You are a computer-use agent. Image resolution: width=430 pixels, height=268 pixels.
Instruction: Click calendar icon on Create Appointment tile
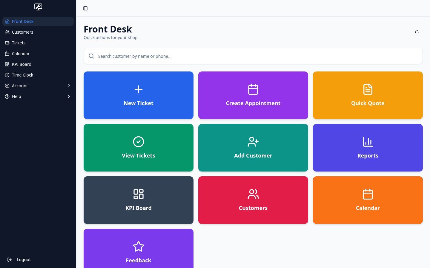pos(253,89)
